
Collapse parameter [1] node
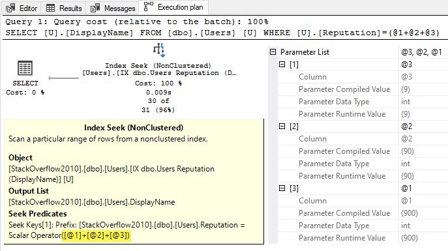282,65
